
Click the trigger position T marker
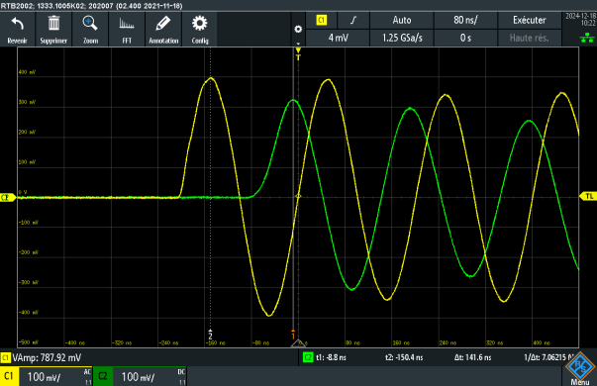point(298,54)
